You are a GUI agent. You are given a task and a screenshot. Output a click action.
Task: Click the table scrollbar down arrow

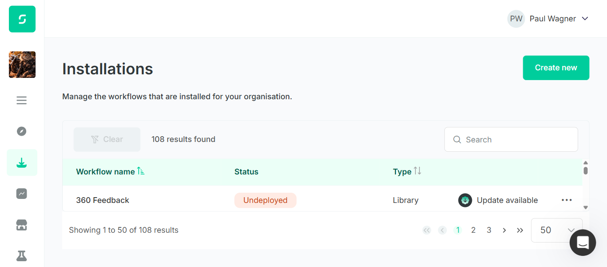click(x=586, y=207)
